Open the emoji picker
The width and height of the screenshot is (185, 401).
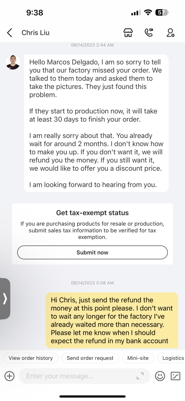point(160,376)
